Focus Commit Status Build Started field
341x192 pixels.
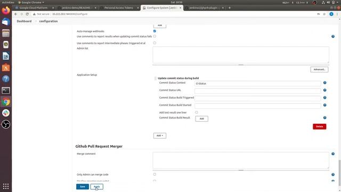click(257, 106)
